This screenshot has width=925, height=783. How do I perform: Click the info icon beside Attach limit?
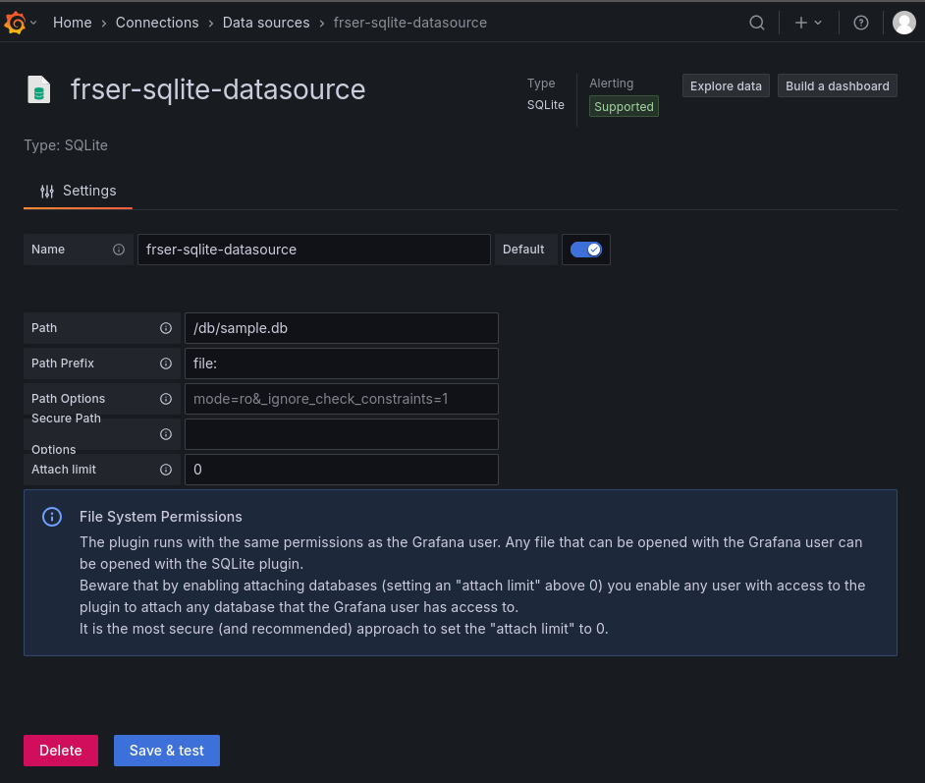(166, 469)
